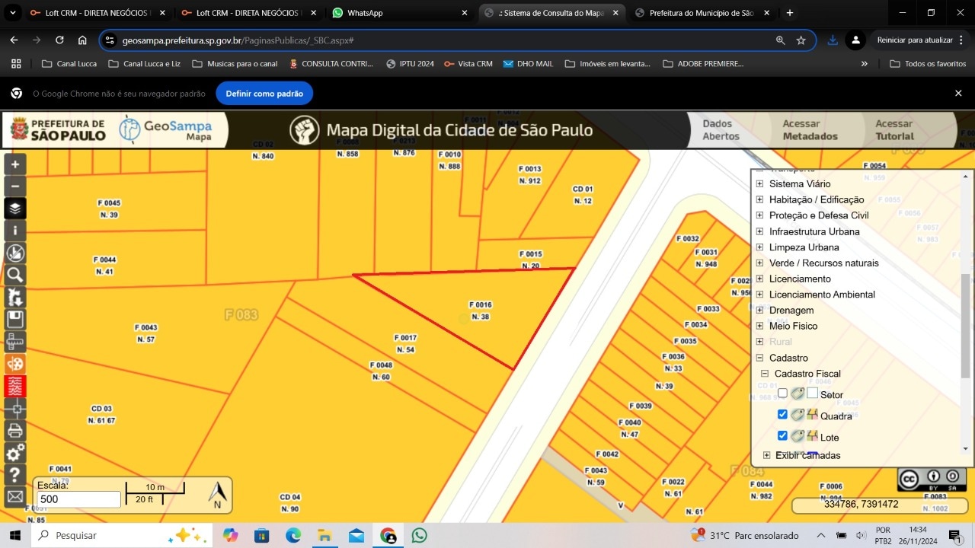Viewport: 975px width, 548px height.
Task: Select the magnifier search tool
Action: coord(15,276)
